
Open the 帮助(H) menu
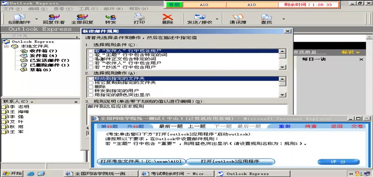(139, 9)
